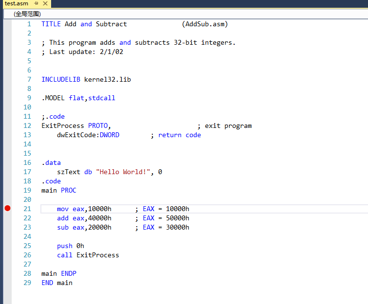Click szText on line 17
The image size is (368, 304).
pyautogui.click(x=69, y=172)
